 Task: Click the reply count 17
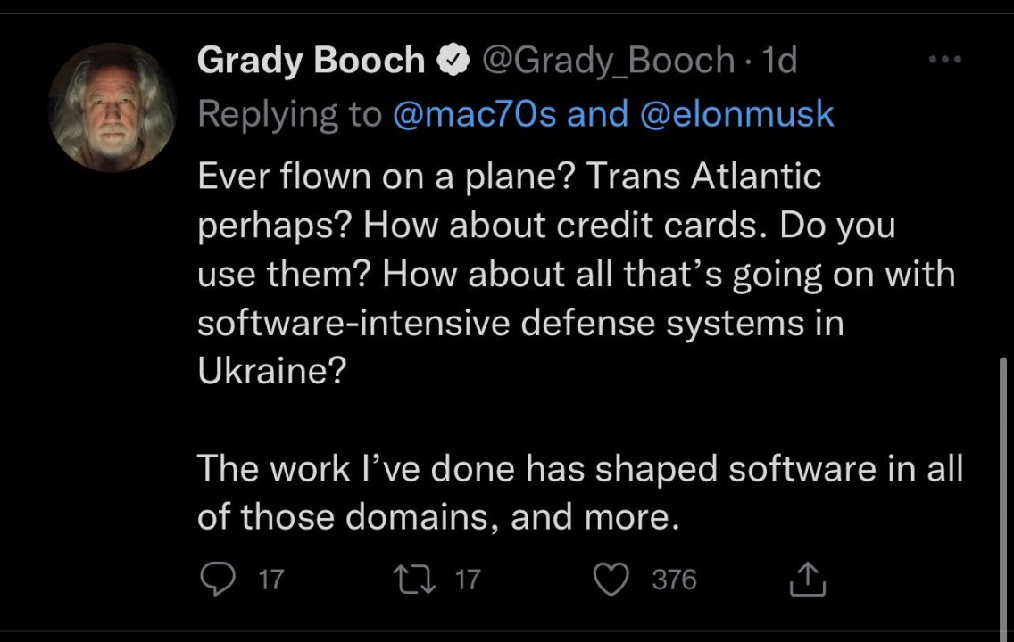[x=270, y=580]
